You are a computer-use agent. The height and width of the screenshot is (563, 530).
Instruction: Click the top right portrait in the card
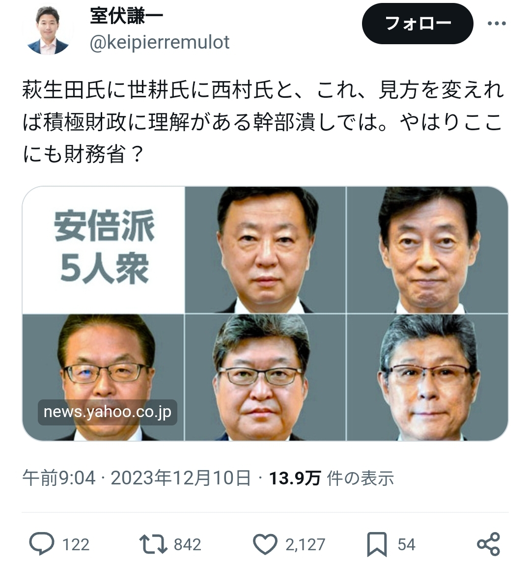[427, 250]
